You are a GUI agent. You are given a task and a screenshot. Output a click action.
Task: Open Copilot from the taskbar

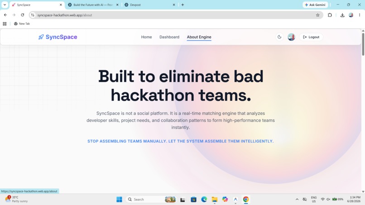click(x=225, y=200)
